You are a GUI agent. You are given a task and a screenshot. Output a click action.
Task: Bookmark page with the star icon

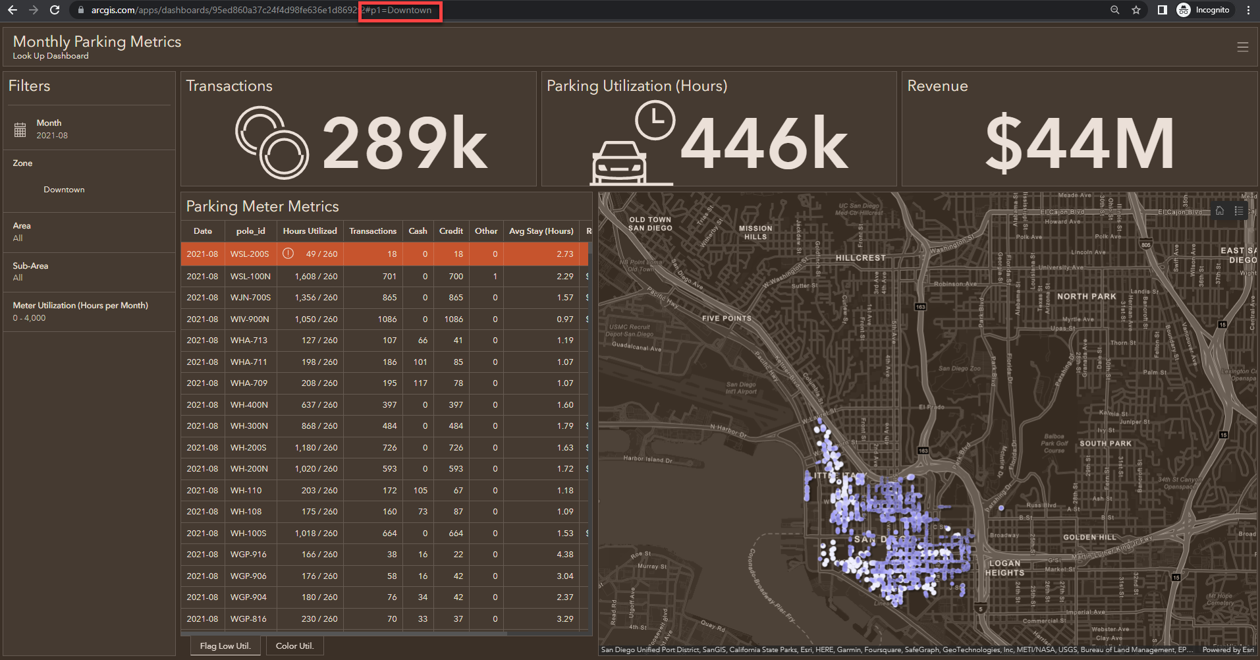click(x=1136, y=10)
